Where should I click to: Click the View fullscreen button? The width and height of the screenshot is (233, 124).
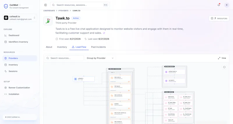222,58
